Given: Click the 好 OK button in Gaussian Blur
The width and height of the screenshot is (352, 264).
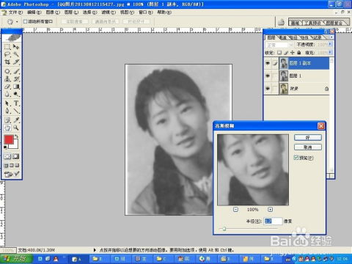Looking at the screenshot, I should 308,137.
